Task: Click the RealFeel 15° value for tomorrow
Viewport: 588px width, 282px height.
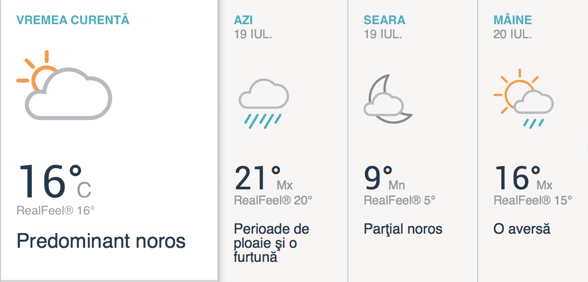Action: [533, 200]
